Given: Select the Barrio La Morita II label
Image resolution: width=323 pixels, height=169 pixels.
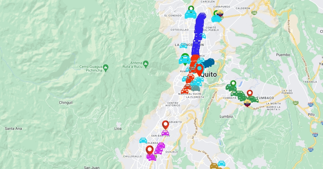Looking at the screenshot, I should (x=273, y=108).
